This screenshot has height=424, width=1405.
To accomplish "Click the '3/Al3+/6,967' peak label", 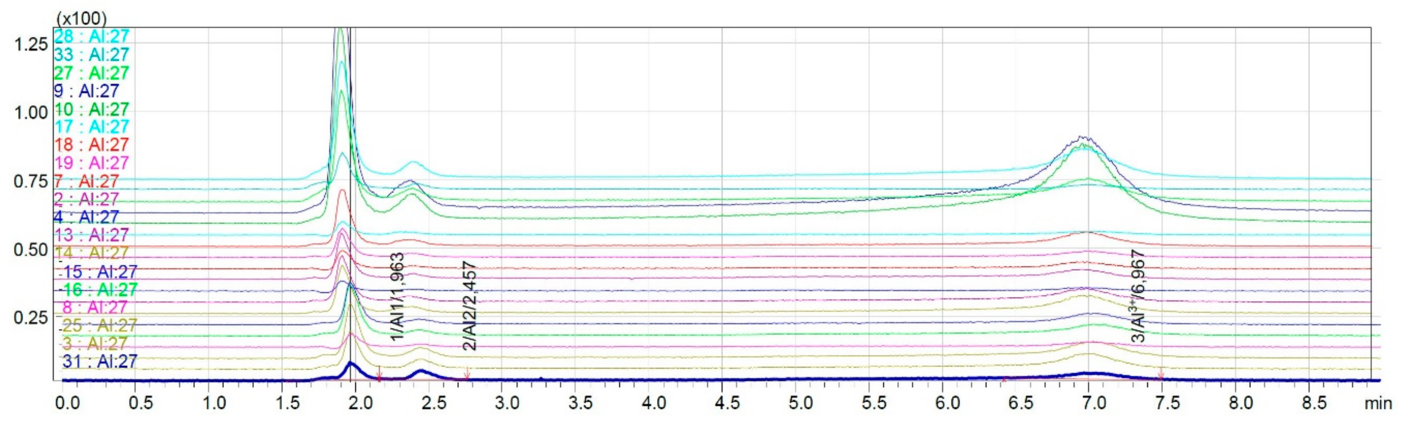I will coord(1138,296).
